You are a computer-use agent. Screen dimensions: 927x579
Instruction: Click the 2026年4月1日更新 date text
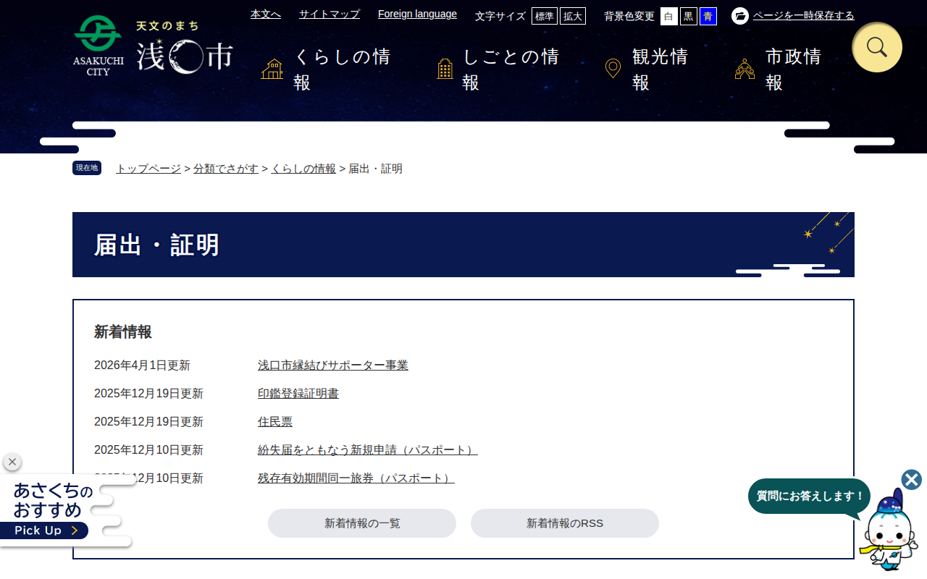click(142, 365)
